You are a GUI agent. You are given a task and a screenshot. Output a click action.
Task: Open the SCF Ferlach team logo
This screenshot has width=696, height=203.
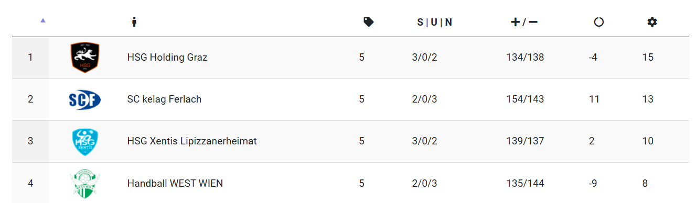(x=85, y=99)
